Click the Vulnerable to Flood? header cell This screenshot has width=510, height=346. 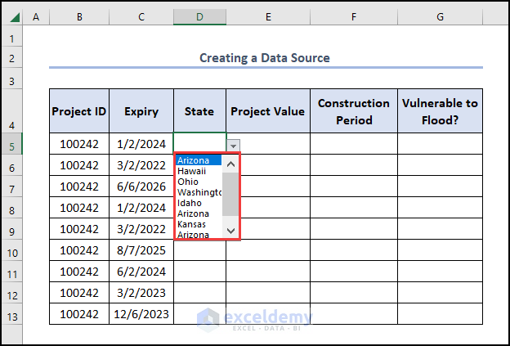click(x=440, y=112)
